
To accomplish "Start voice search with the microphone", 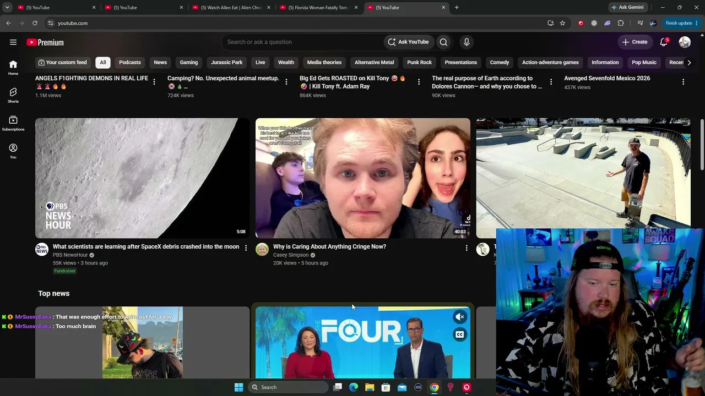I will (x=467, y=42).
